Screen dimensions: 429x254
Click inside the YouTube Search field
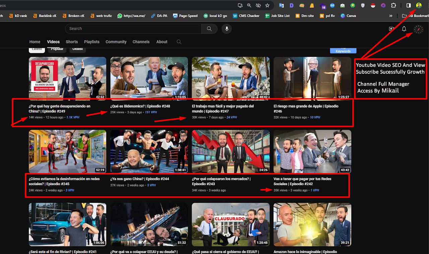pos(134,29)
